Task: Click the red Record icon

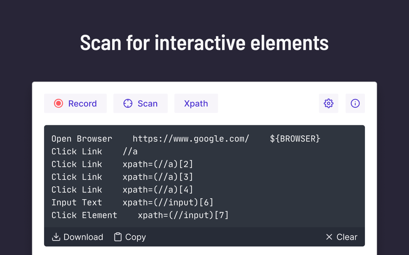Action: point(58,103)
